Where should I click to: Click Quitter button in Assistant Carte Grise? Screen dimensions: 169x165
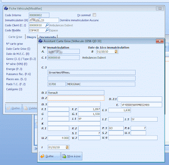pos(50,156)
